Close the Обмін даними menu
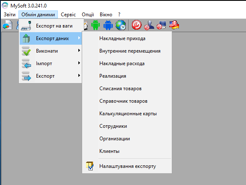Viewport: 246px width, 185px height. [x=38, y=15]
